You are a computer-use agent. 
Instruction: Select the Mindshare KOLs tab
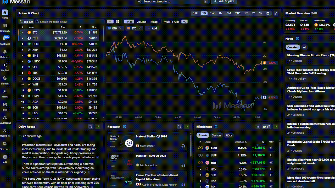[229, 135]
